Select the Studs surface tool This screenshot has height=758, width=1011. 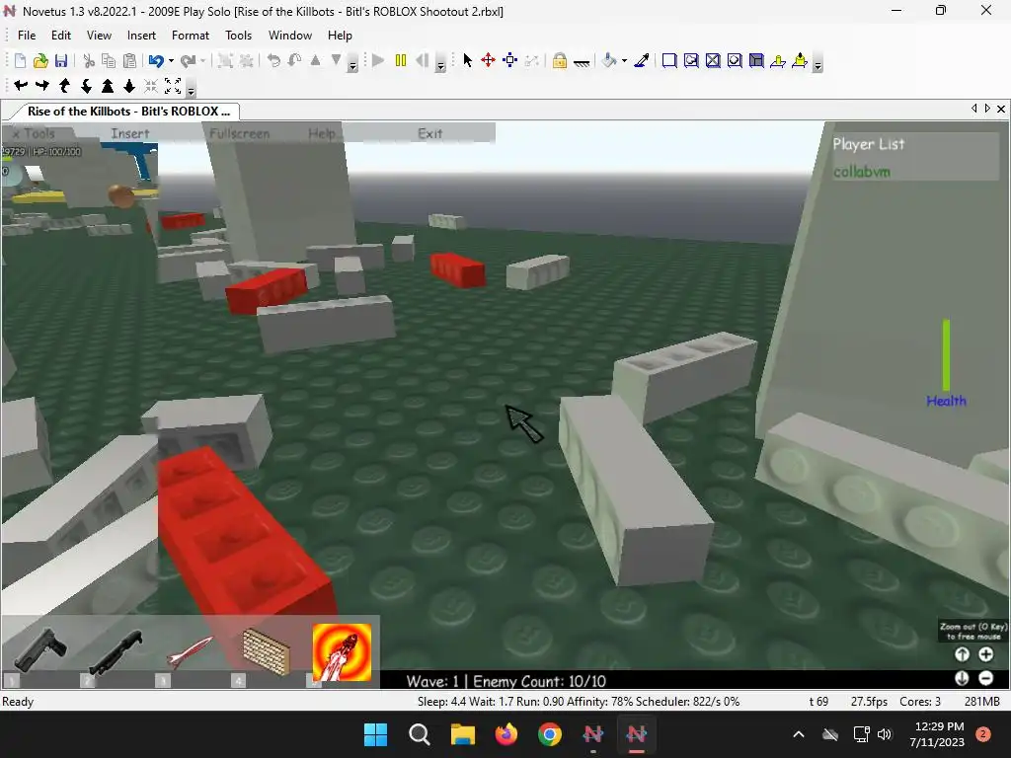coord(735,60)
